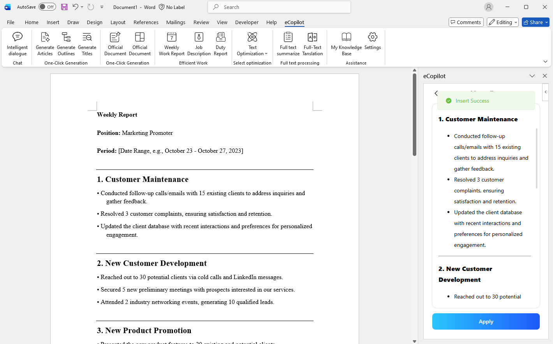Screen dimensions: 553x344
Task: Open Full-Text Translation tool
Action: 312,44
